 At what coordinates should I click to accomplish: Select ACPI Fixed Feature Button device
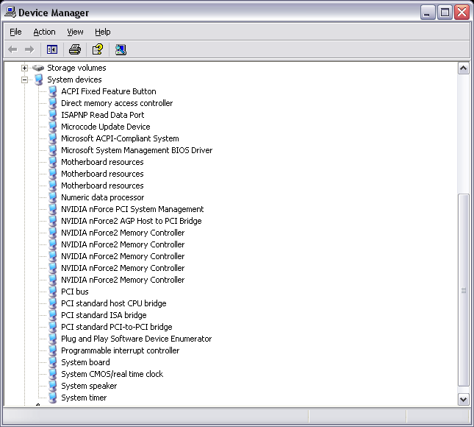click(x=108, y=91)
